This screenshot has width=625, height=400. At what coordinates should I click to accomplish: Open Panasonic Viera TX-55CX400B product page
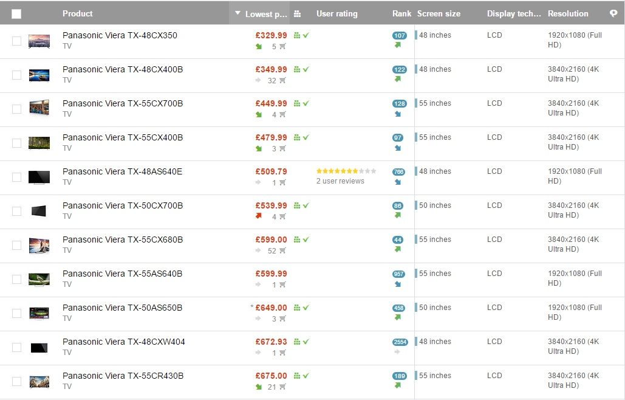(122, 137)
